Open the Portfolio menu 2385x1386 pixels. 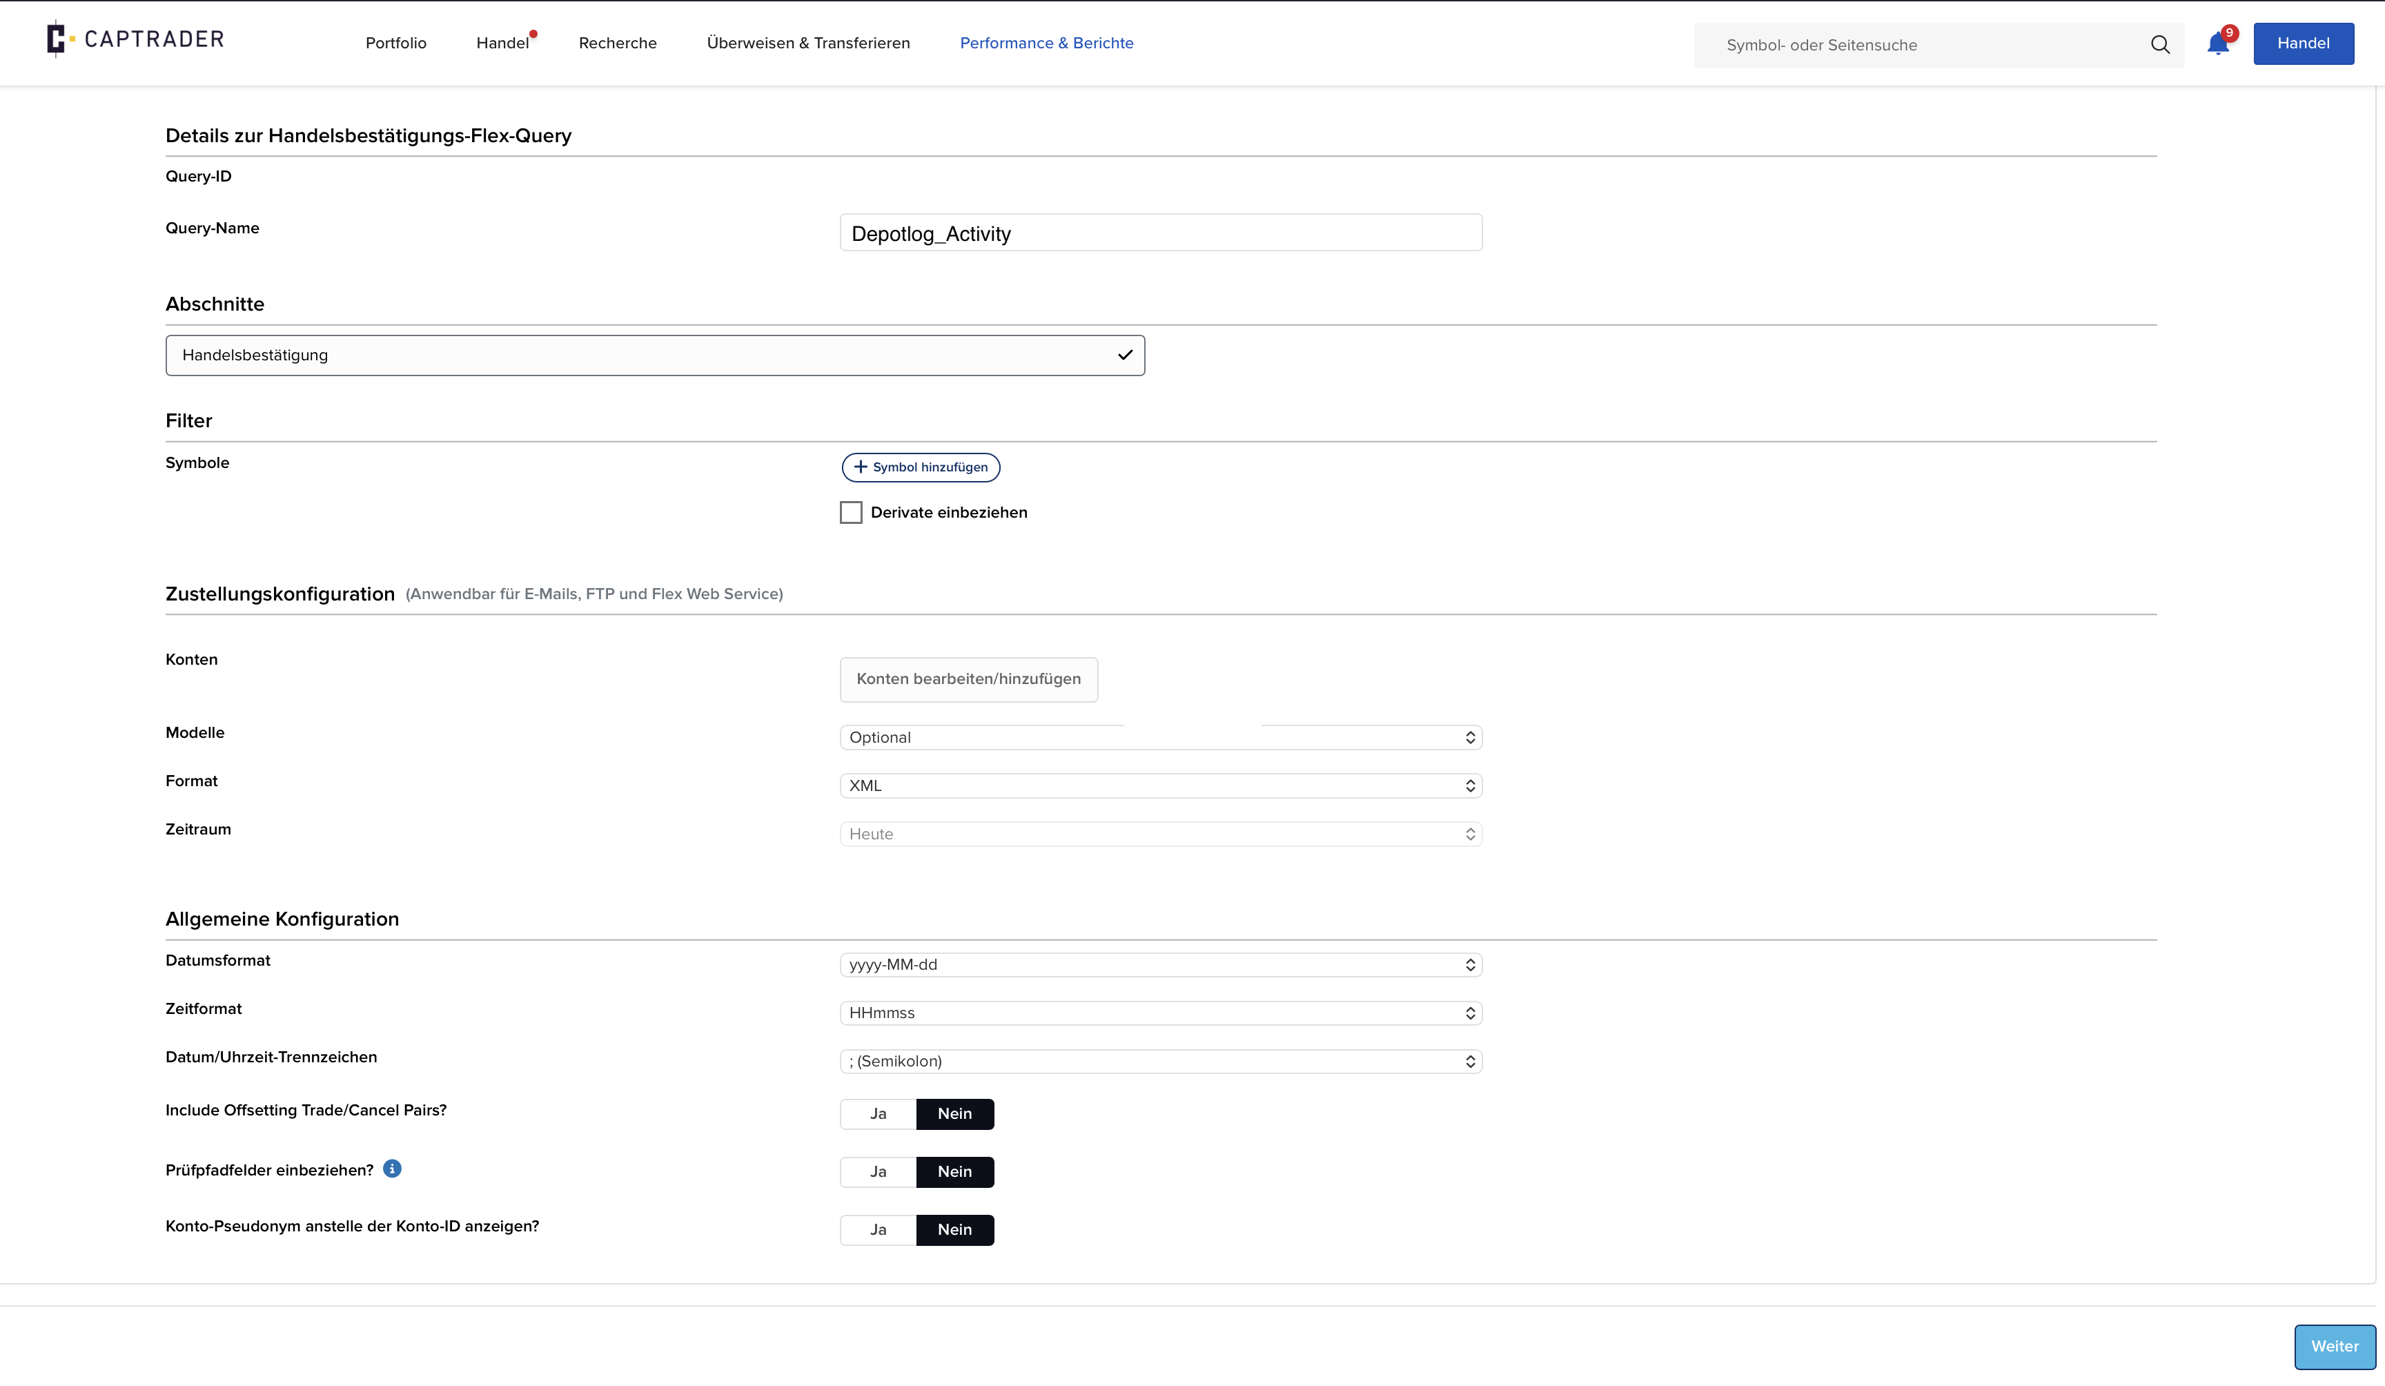coord(395,43)
